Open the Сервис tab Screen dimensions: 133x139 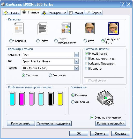[x=94, y=13]
